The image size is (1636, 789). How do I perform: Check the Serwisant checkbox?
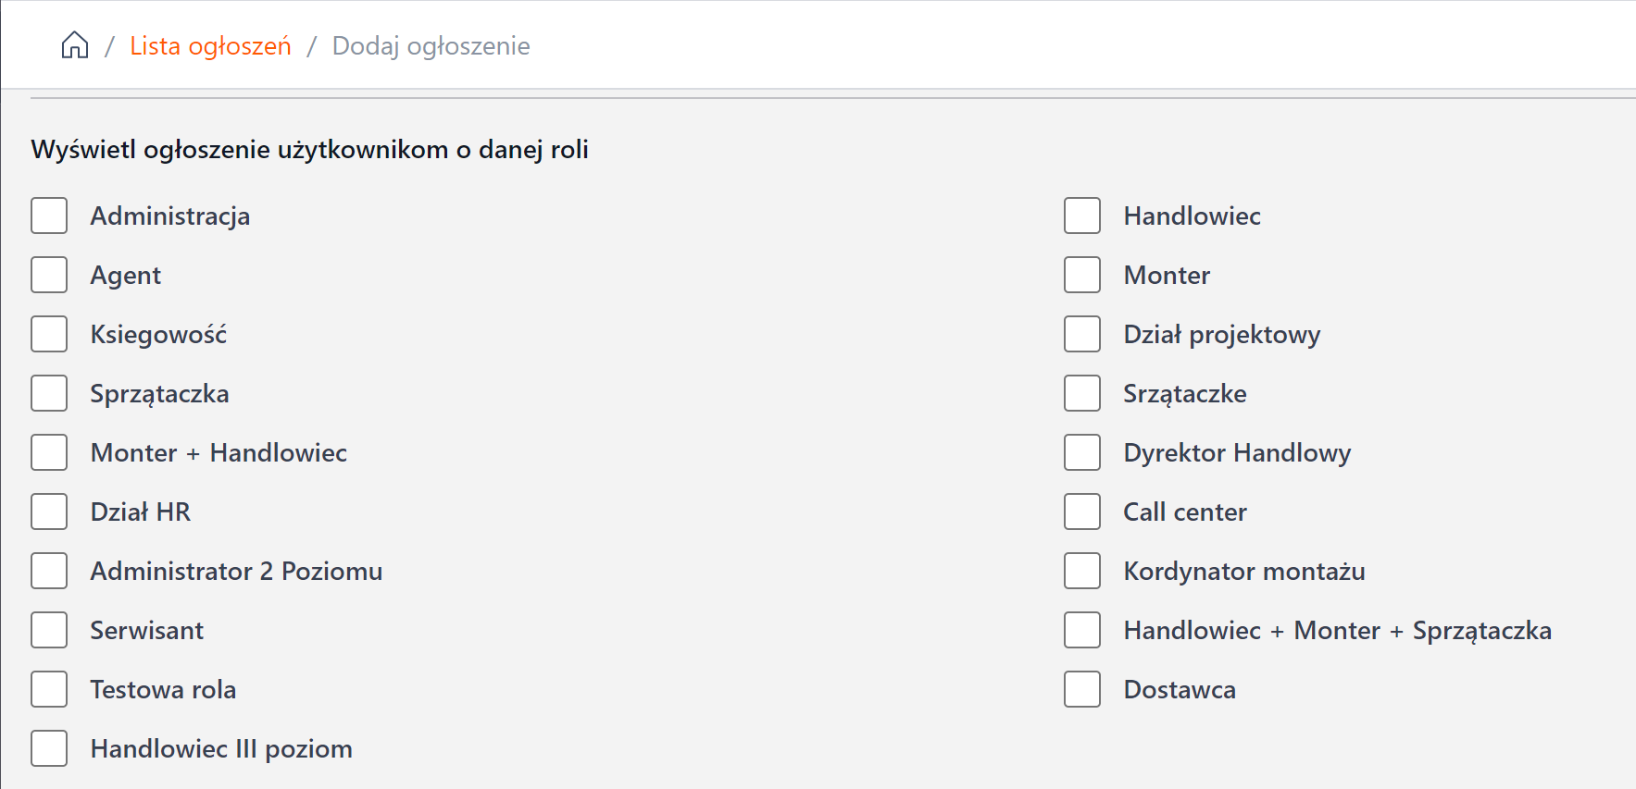click(49, 630)
